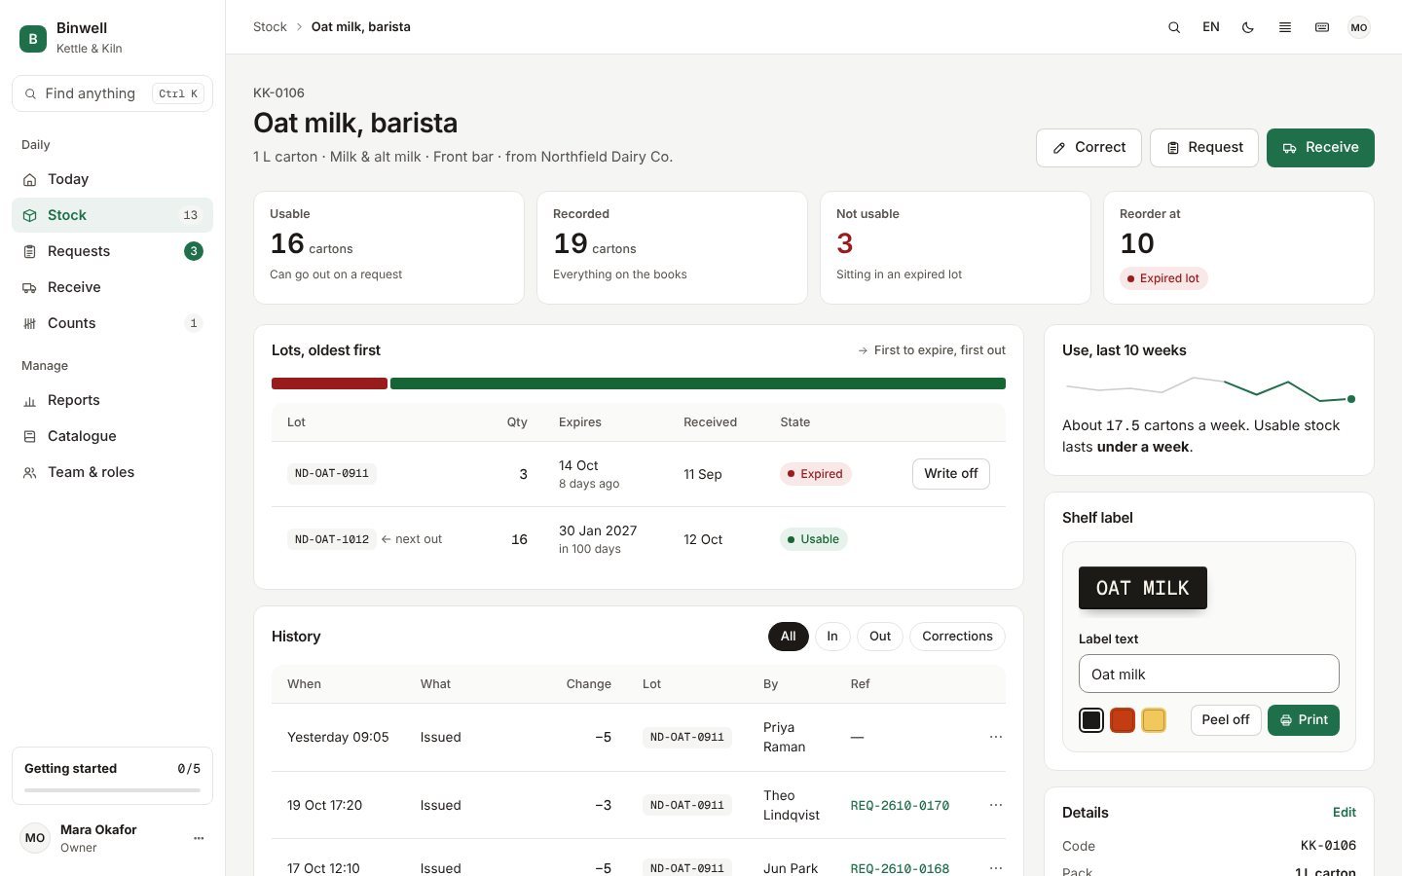This screenshot has height=876, width=1402.
Task: Open keyboard shortcuts icon in top bar
Action: pos(1322,27)
